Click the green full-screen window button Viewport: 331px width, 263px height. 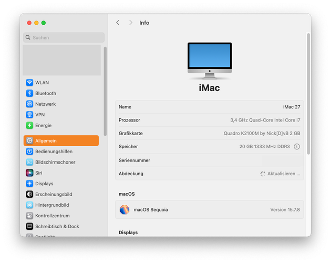tap(44, 23)
